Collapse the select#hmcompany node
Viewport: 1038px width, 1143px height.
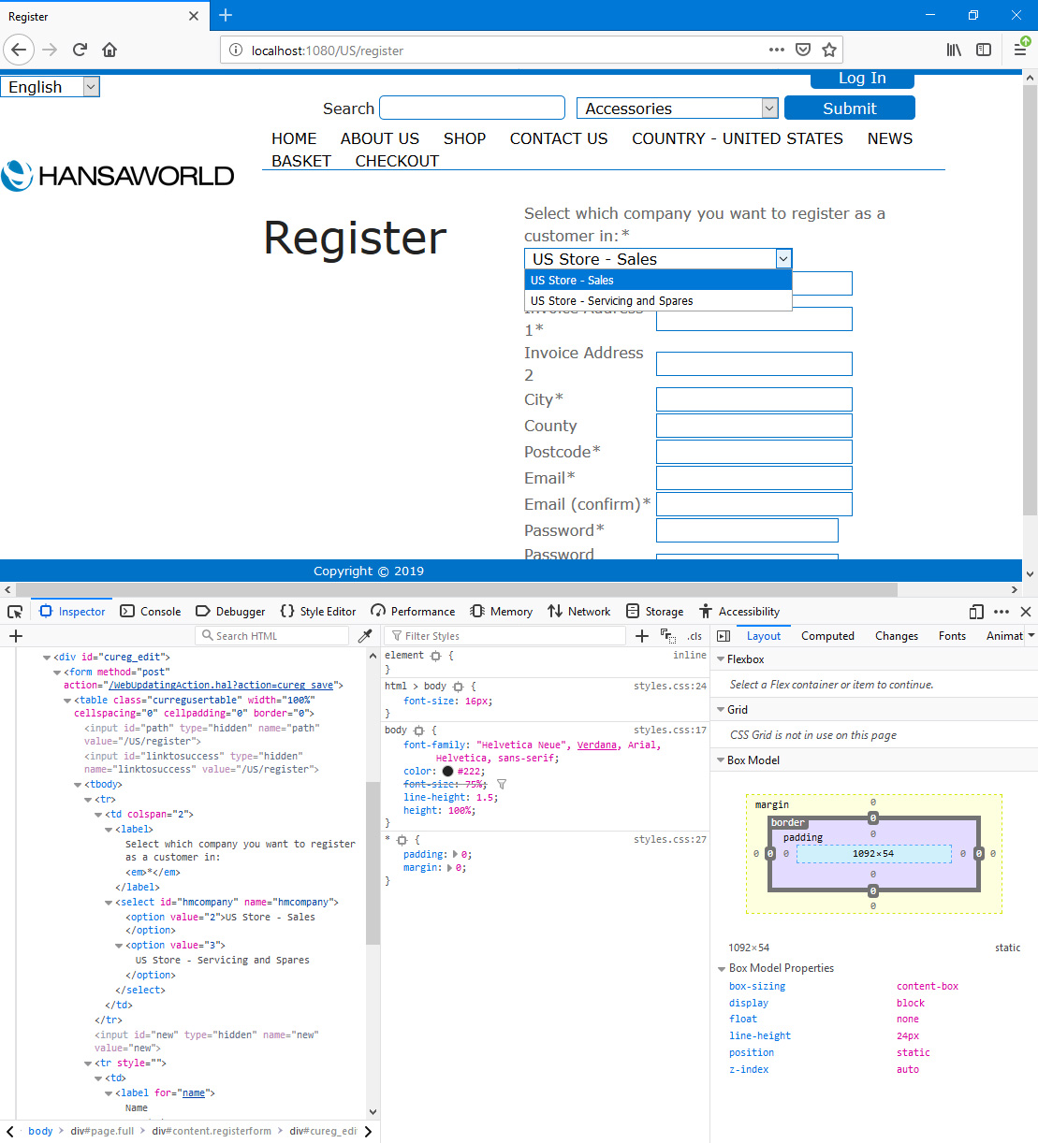[x=109, y=903]
